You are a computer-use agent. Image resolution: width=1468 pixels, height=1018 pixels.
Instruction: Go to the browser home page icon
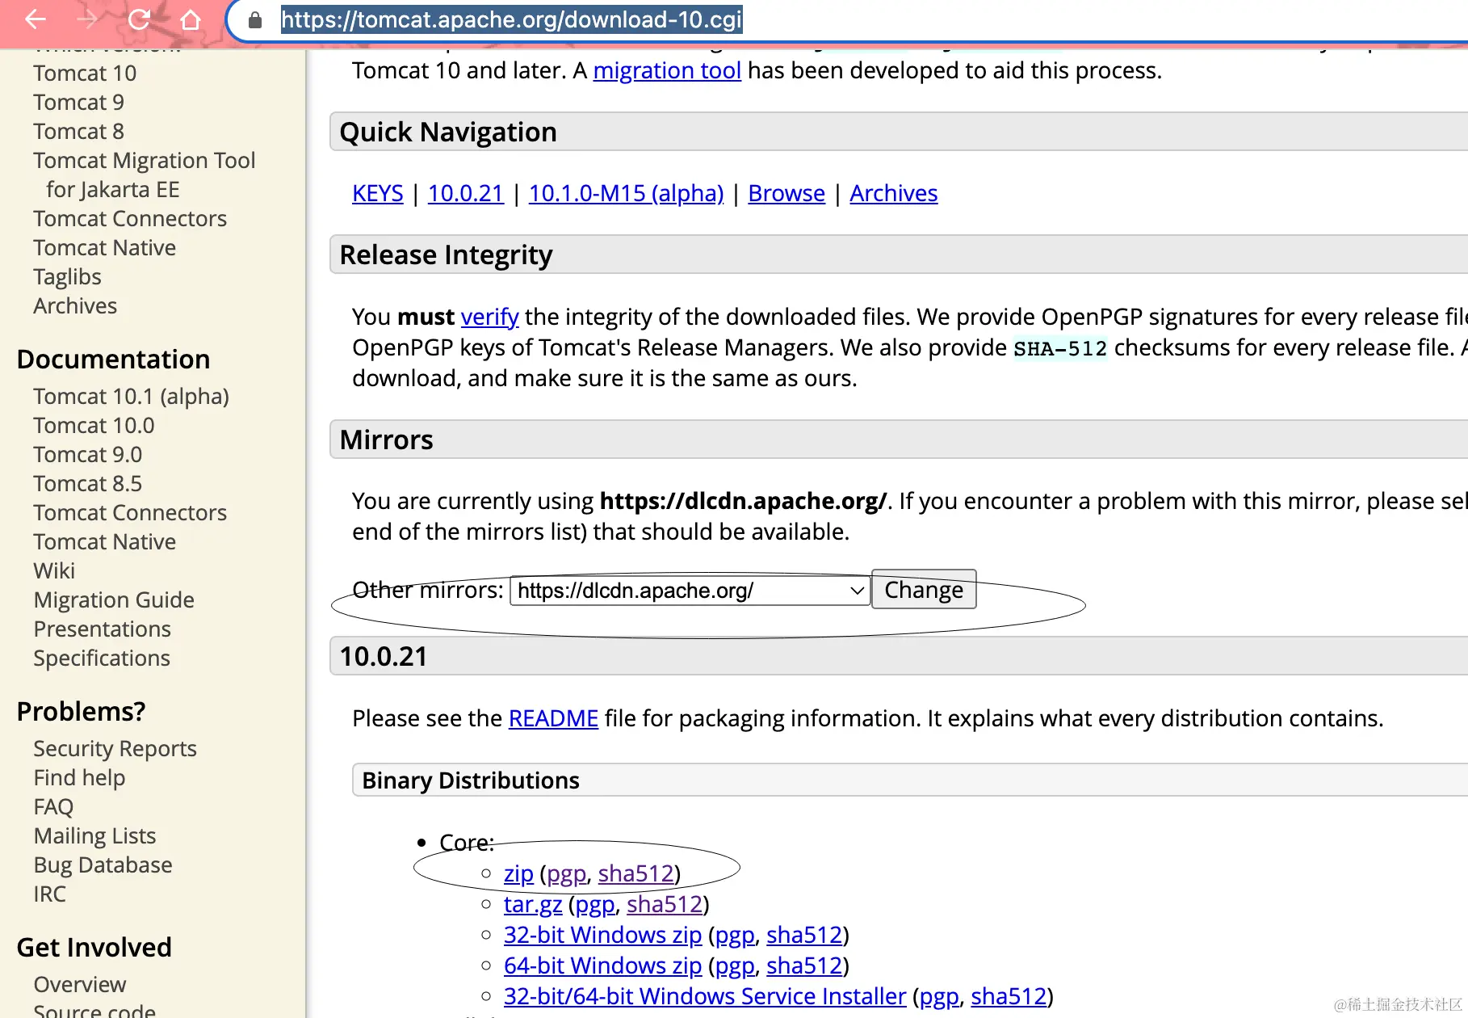point(191,19)
